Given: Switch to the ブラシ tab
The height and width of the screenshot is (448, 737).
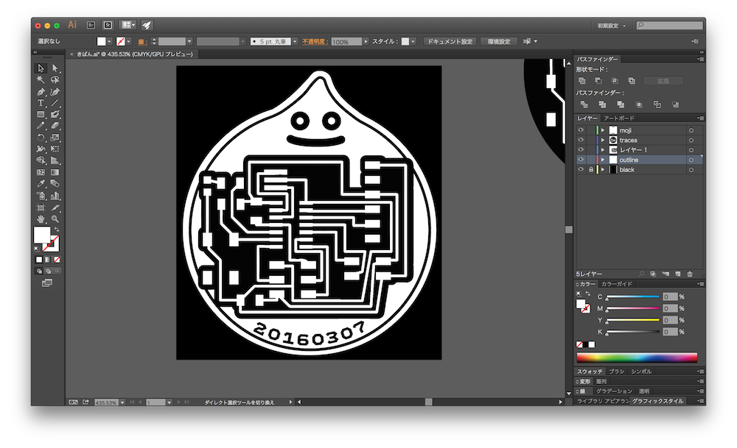Looking at the screenshot, I should [616, 371].
